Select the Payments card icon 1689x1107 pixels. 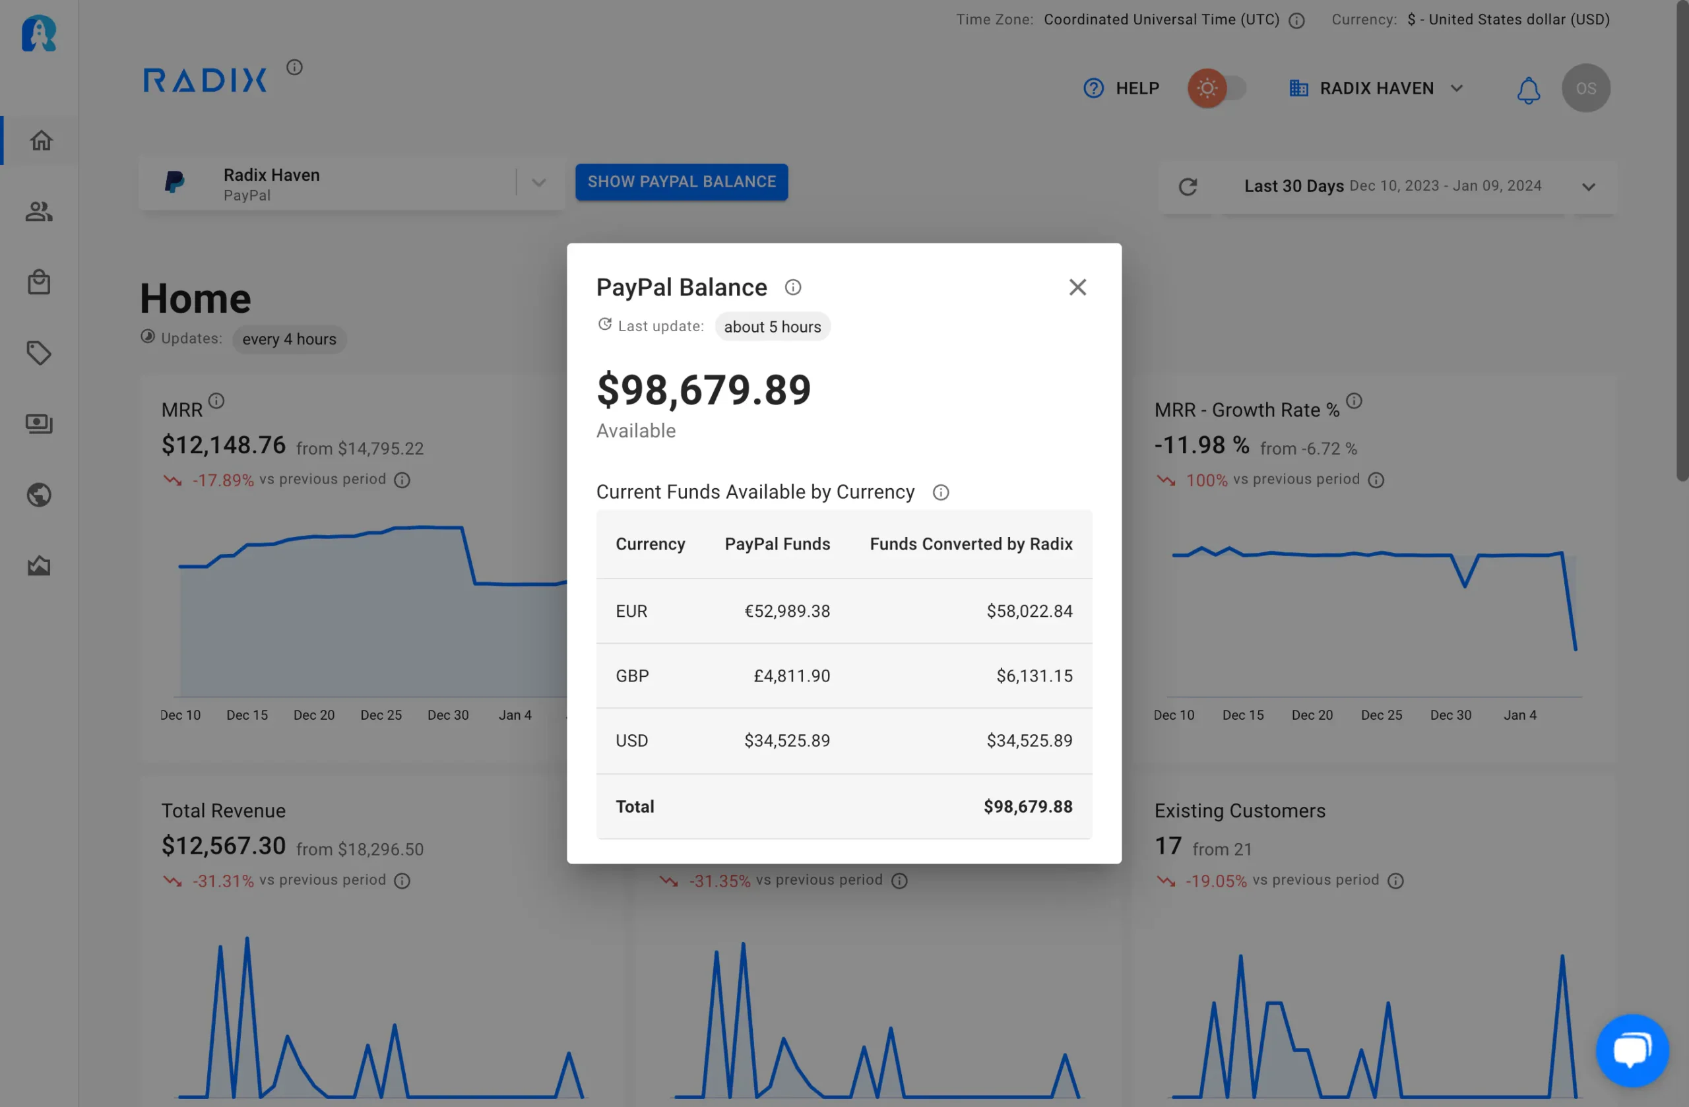pyautogui.click(x=39, y=424)
